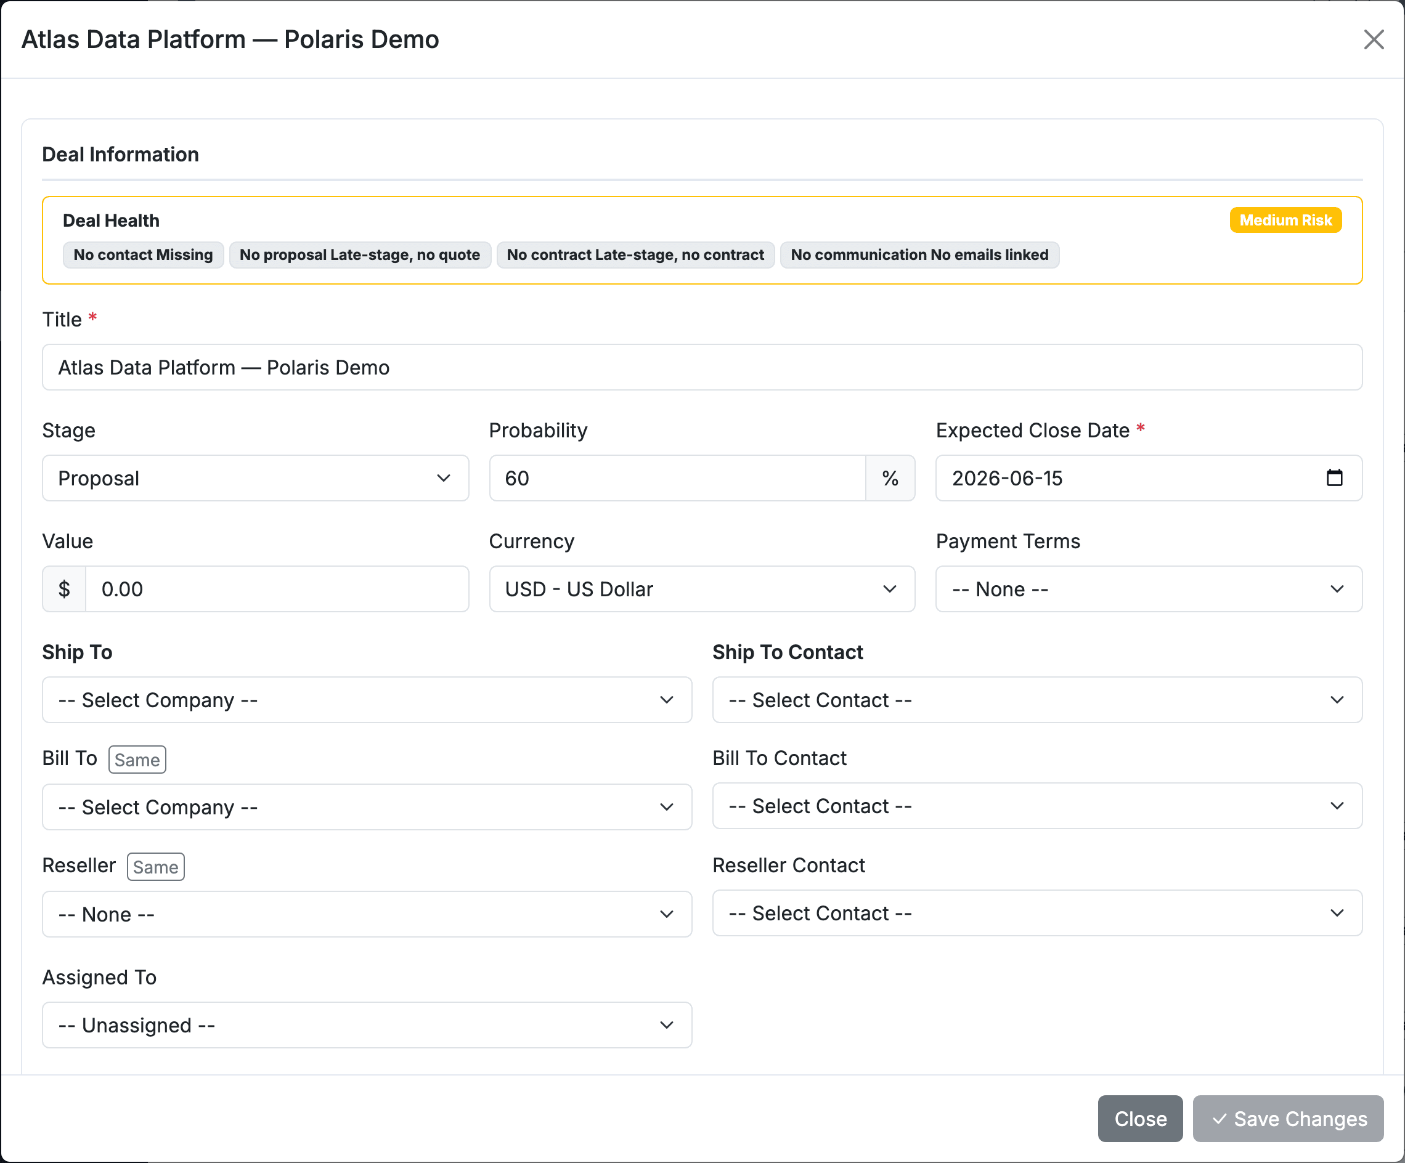Click the Deal Health label
1405x1163 pixels.
tap(111, 221)
